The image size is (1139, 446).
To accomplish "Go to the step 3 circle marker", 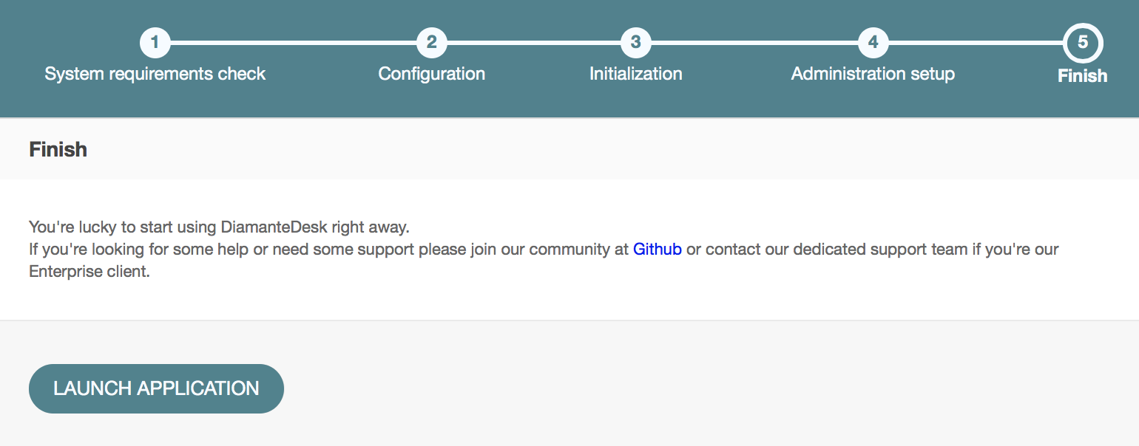I will [635, 43].
